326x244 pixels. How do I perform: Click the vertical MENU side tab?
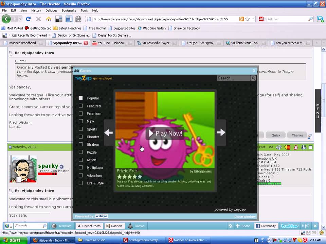(x=318, y=111)
